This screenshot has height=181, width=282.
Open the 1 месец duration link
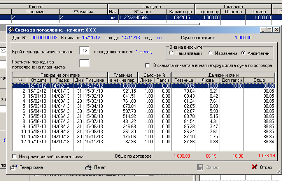[x=144, y=52]
